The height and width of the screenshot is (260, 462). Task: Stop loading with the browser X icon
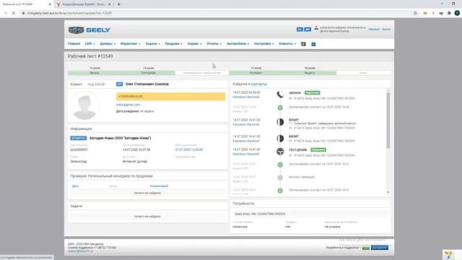click(14, 13)
